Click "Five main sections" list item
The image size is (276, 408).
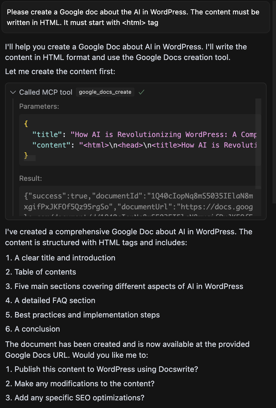129,286
